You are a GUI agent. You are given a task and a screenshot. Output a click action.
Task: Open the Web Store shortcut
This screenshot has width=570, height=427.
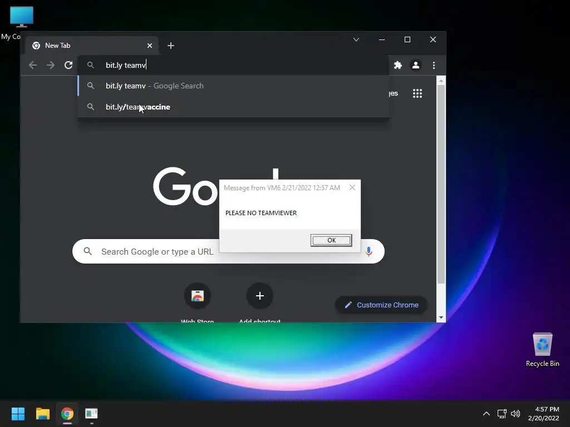pos(198,296)
